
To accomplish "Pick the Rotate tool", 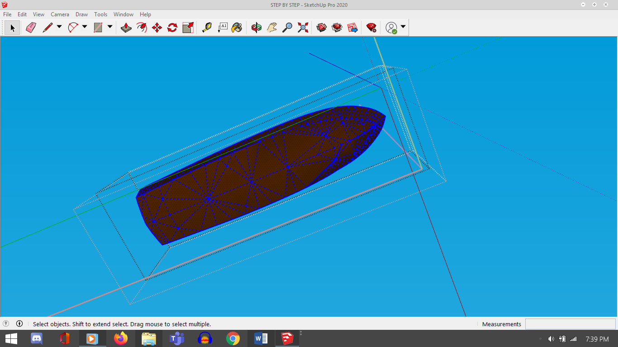I will click(172, 28).
